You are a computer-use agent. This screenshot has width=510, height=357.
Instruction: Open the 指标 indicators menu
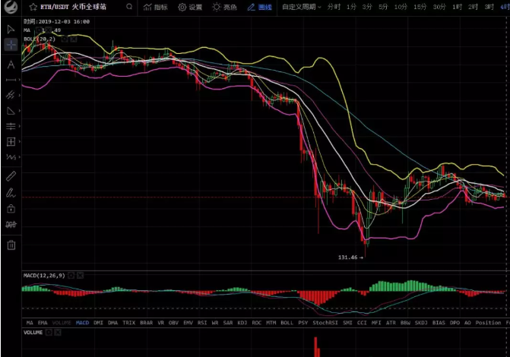[x=156, y=7]
